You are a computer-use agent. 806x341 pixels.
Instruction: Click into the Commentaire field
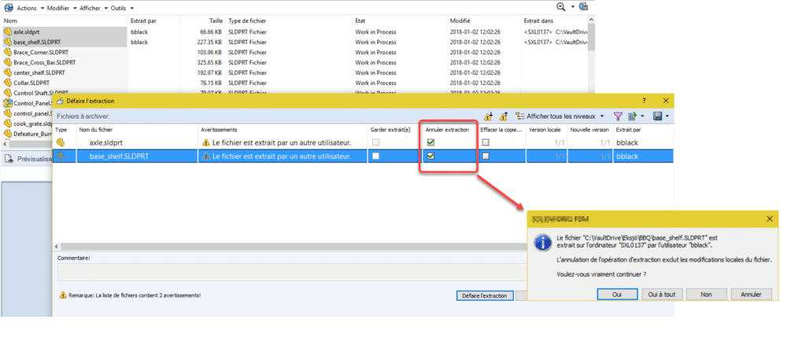[293, 273]
